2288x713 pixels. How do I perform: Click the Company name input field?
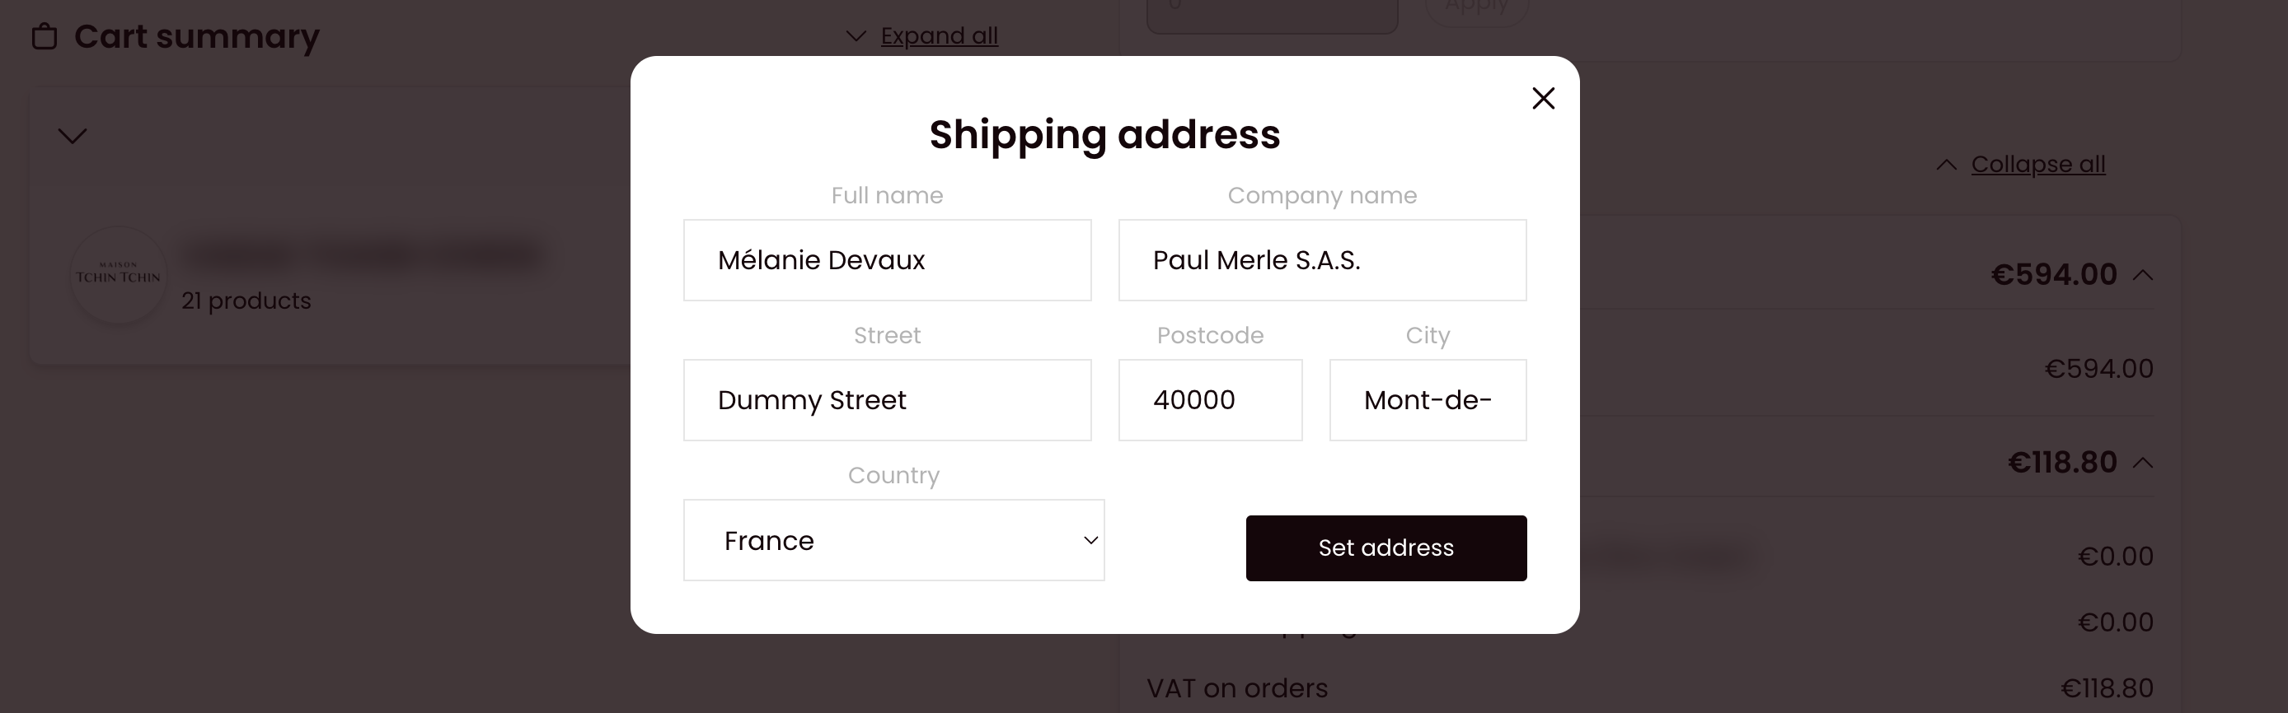1323,260
